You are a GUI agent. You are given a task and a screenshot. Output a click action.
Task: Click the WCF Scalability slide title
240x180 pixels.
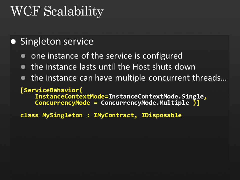click(57, 11)
